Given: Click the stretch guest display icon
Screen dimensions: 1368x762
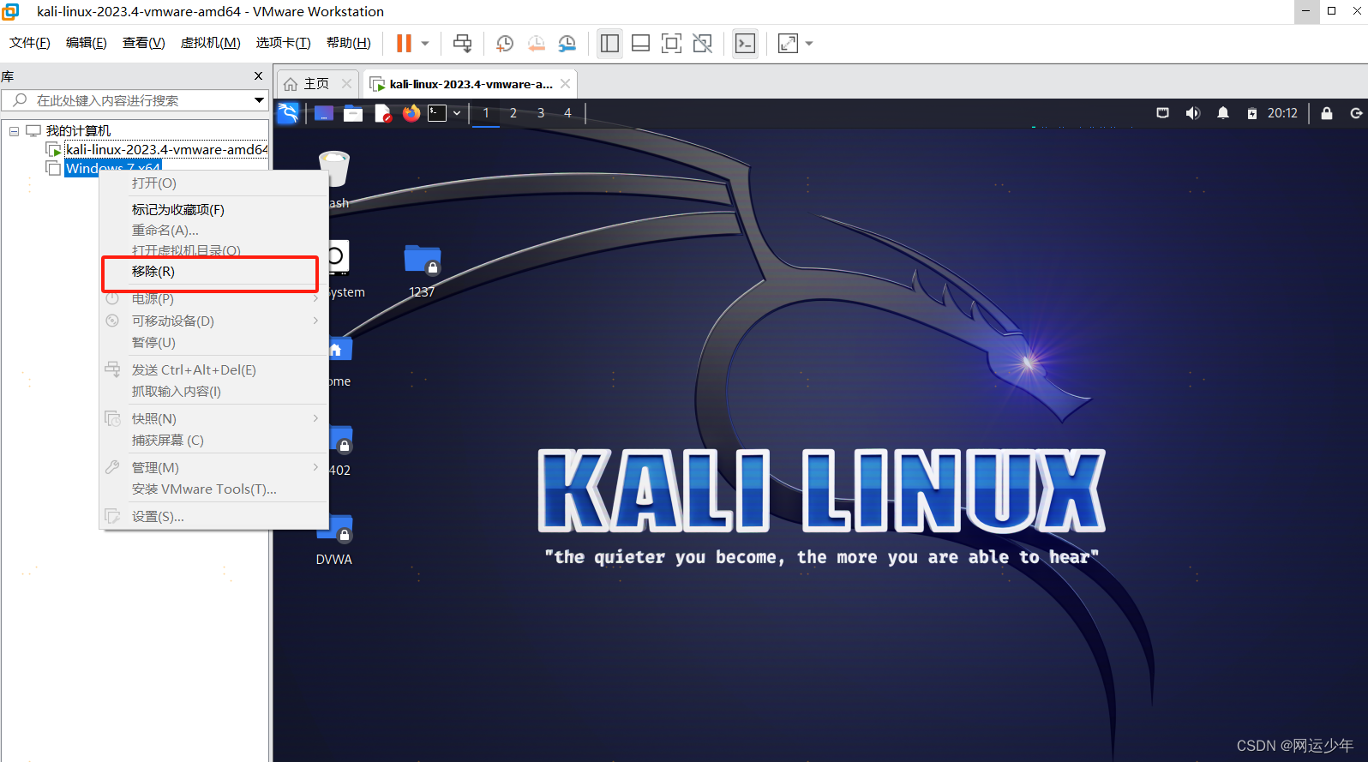Looking at the screenshot, I should pyautogui.click(x=788, y=43).
